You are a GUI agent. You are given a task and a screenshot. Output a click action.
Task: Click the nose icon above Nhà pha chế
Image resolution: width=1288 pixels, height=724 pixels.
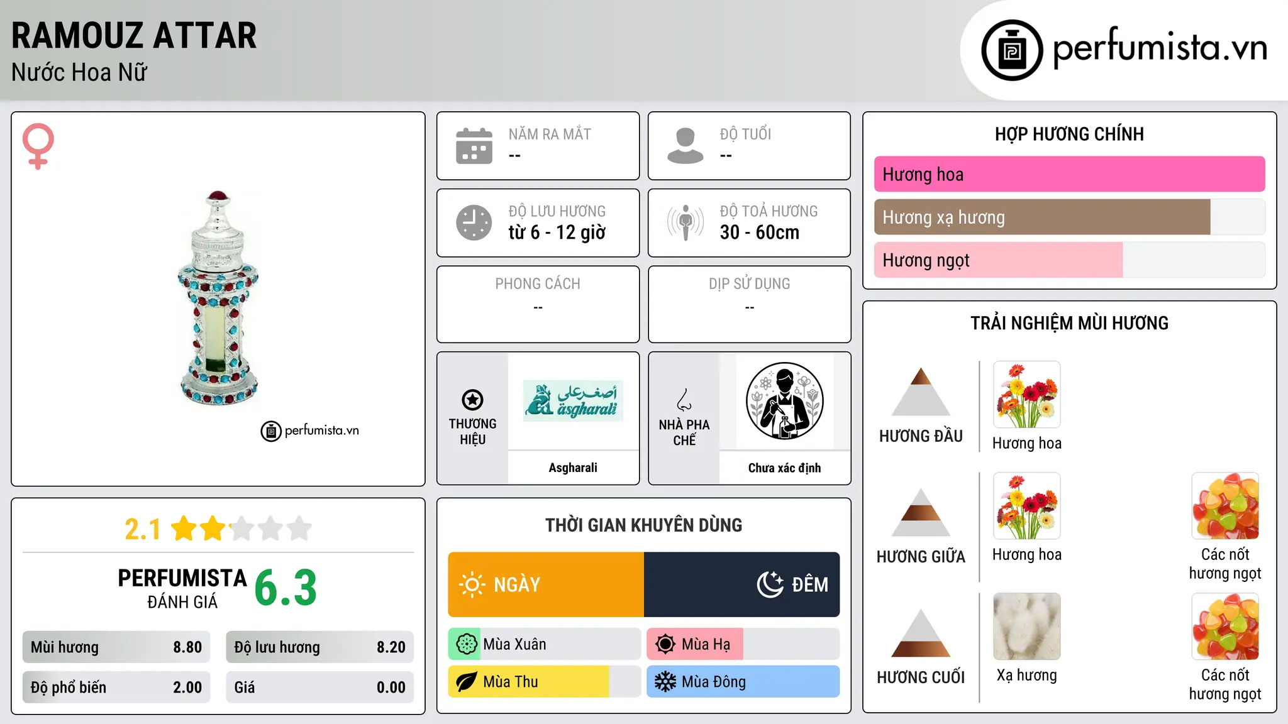coord(684,400)
